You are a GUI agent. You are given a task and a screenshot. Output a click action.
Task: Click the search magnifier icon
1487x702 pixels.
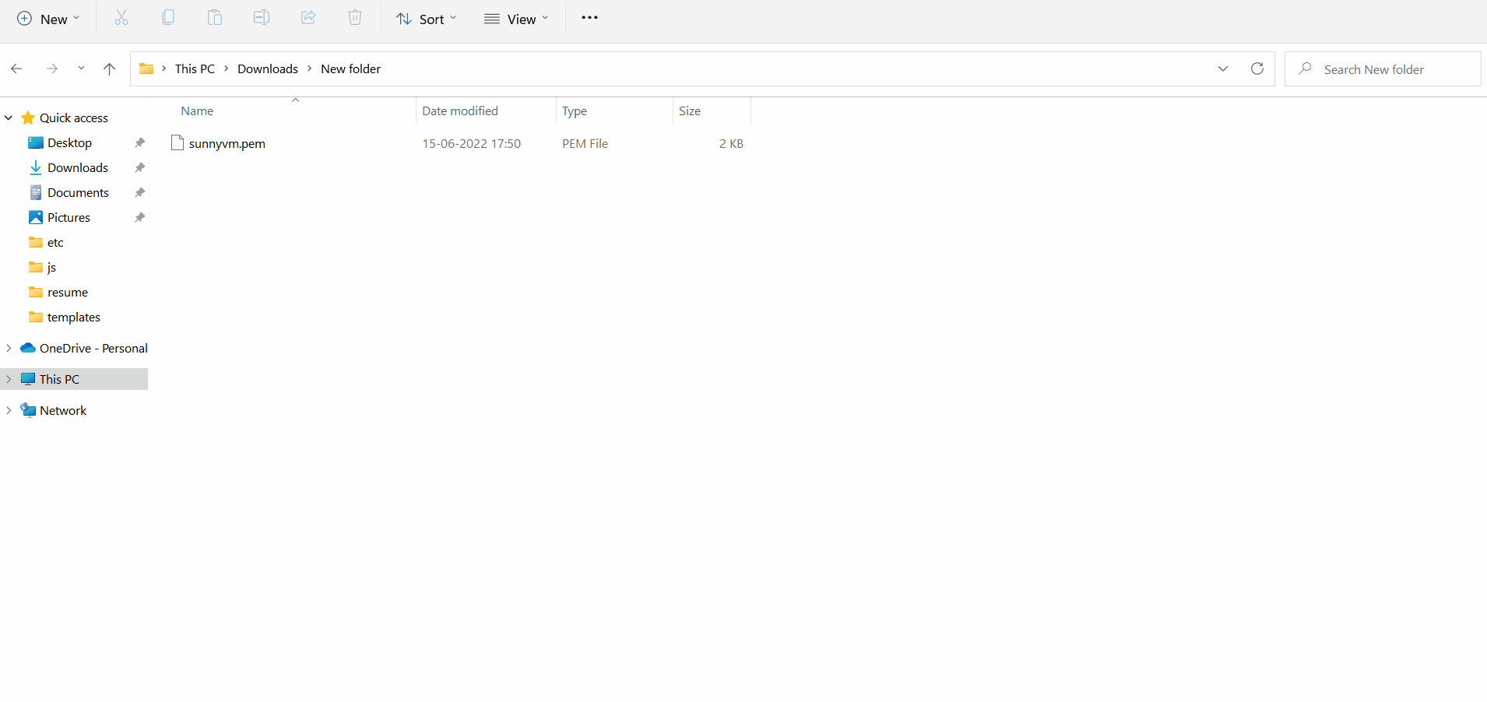pyautogui.click(x=1306, y=68)
